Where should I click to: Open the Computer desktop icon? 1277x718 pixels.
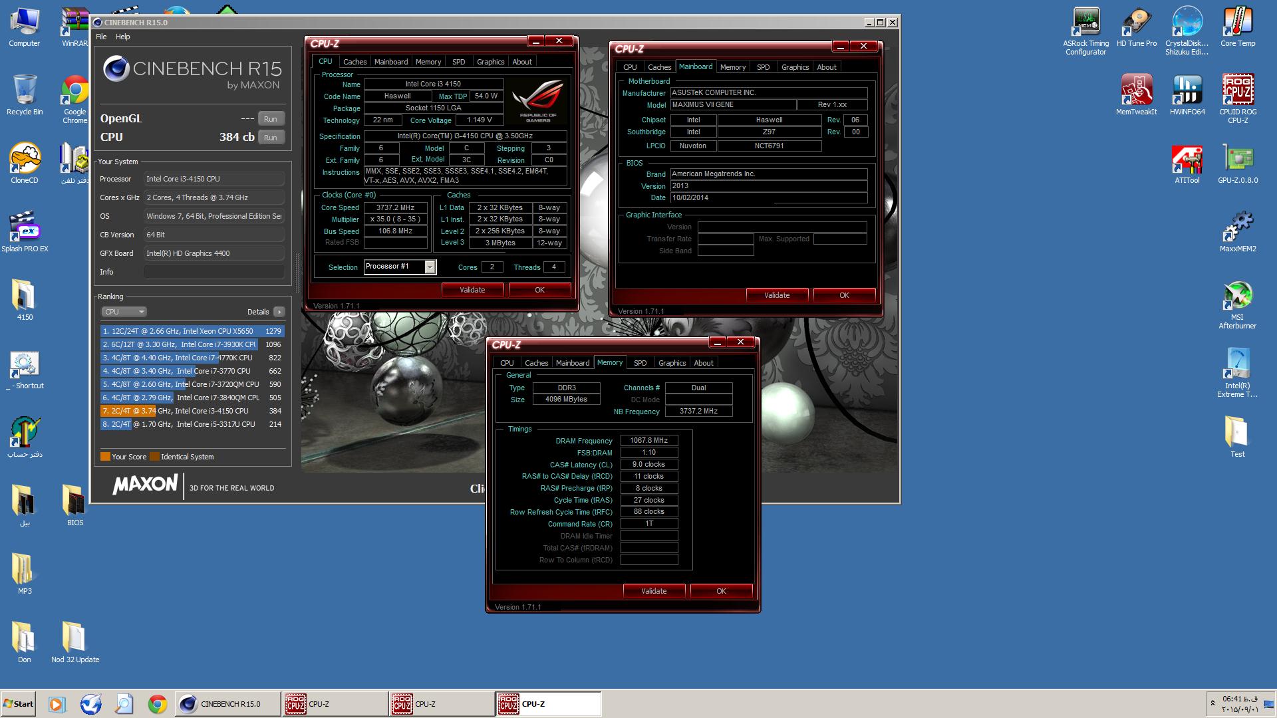pos(25,27)
